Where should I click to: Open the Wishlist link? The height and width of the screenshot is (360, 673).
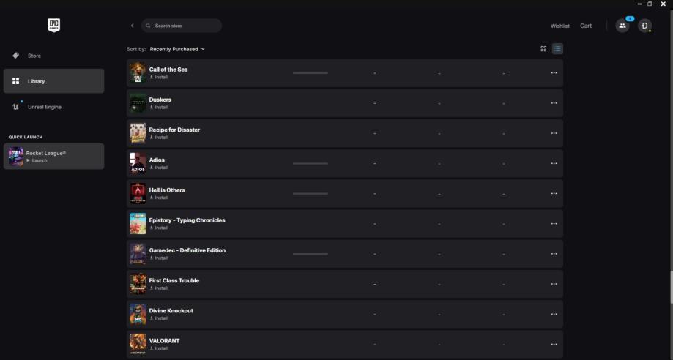pyautogui.click(x=560, y=26)
